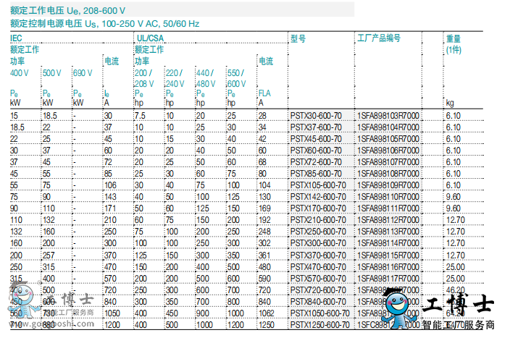This screenshot has width=510, height=338.
Task: Click product number 1SFA898103R7000
Action: coord(388,116)
